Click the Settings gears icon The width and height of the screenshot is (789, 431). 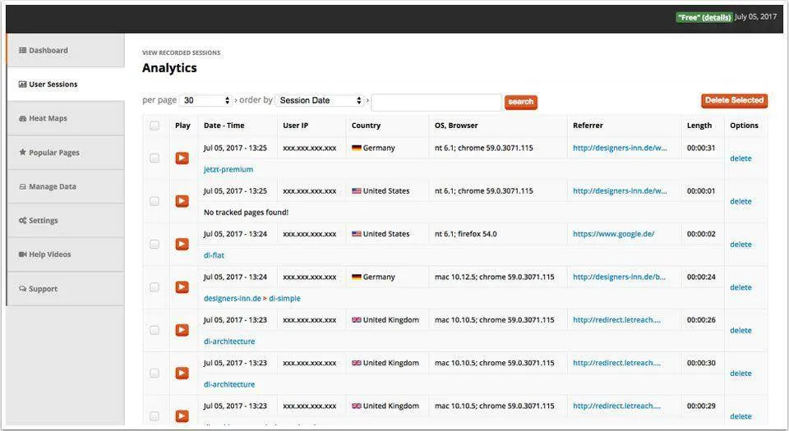[x=23, y=221]
